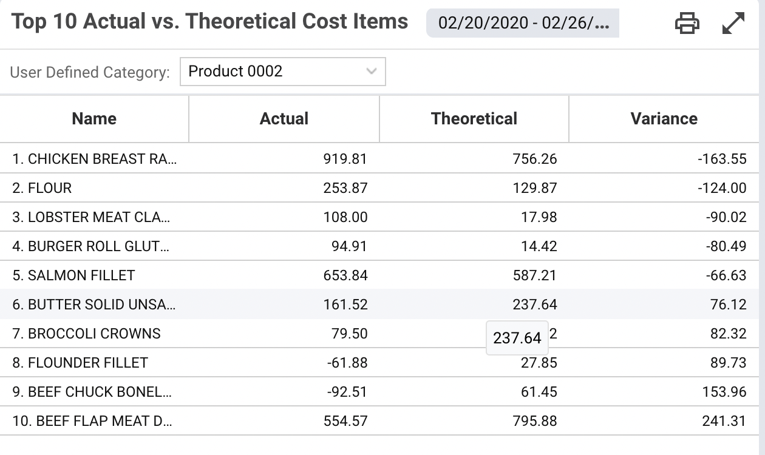Open the User Defined Category dropdown
The height and width of the screenshot is (455, 765).
click(282, 72)
